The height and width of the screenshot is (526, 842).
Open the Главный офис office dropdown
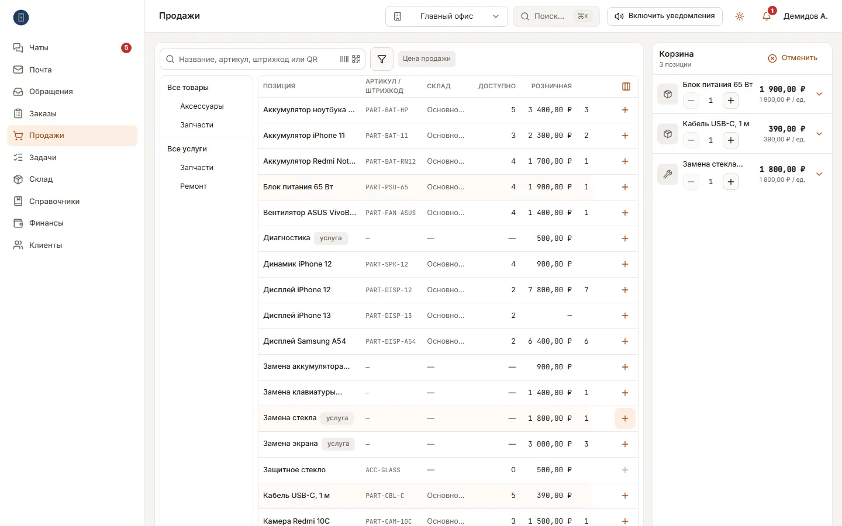[x=446, y=16]
